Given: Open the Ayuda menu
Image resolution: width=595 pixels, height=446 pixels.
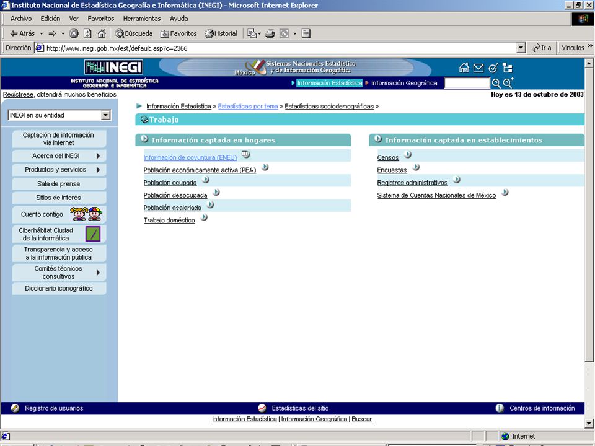Looking at the screenshot, I should [178, 19].
